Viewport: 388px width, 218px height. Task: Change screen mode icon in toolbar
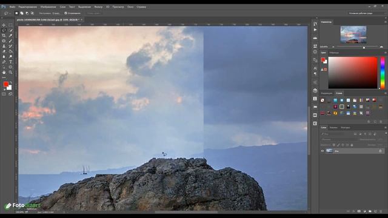(10, 94)
